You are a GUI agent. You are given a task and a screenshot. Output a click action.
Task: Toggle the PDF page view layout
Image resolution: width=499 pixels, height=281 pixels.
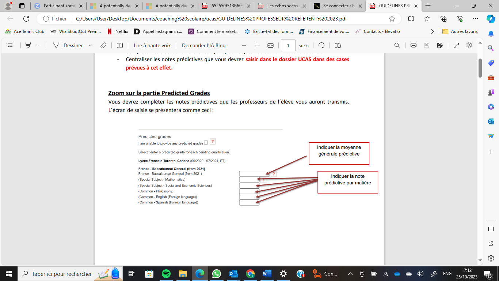[338, 45]
